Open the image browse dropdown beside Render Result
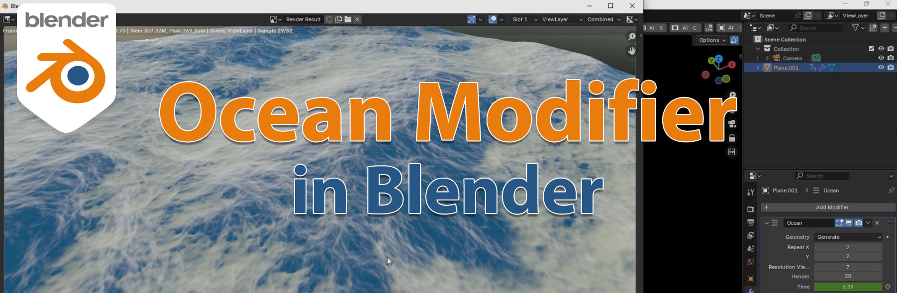Screen dimensions: 897x293 276,19
